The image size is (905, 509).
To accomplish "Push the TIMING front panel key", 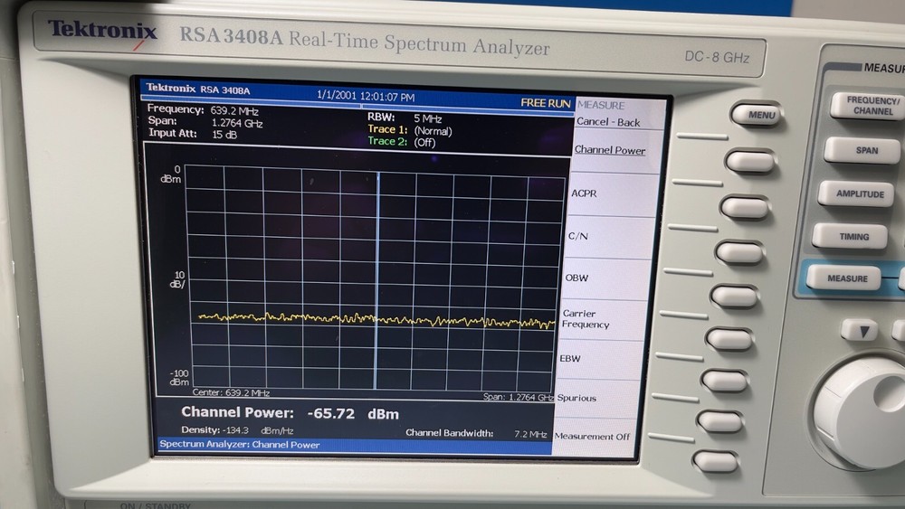I will pyautogui.click(x=851, y=236).
